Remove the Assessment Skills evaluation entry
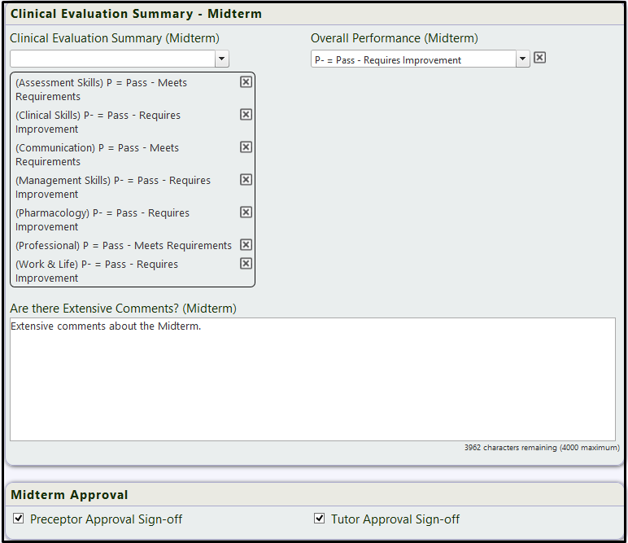The height and width of the screenshot is (543, 628). (246, 82)
